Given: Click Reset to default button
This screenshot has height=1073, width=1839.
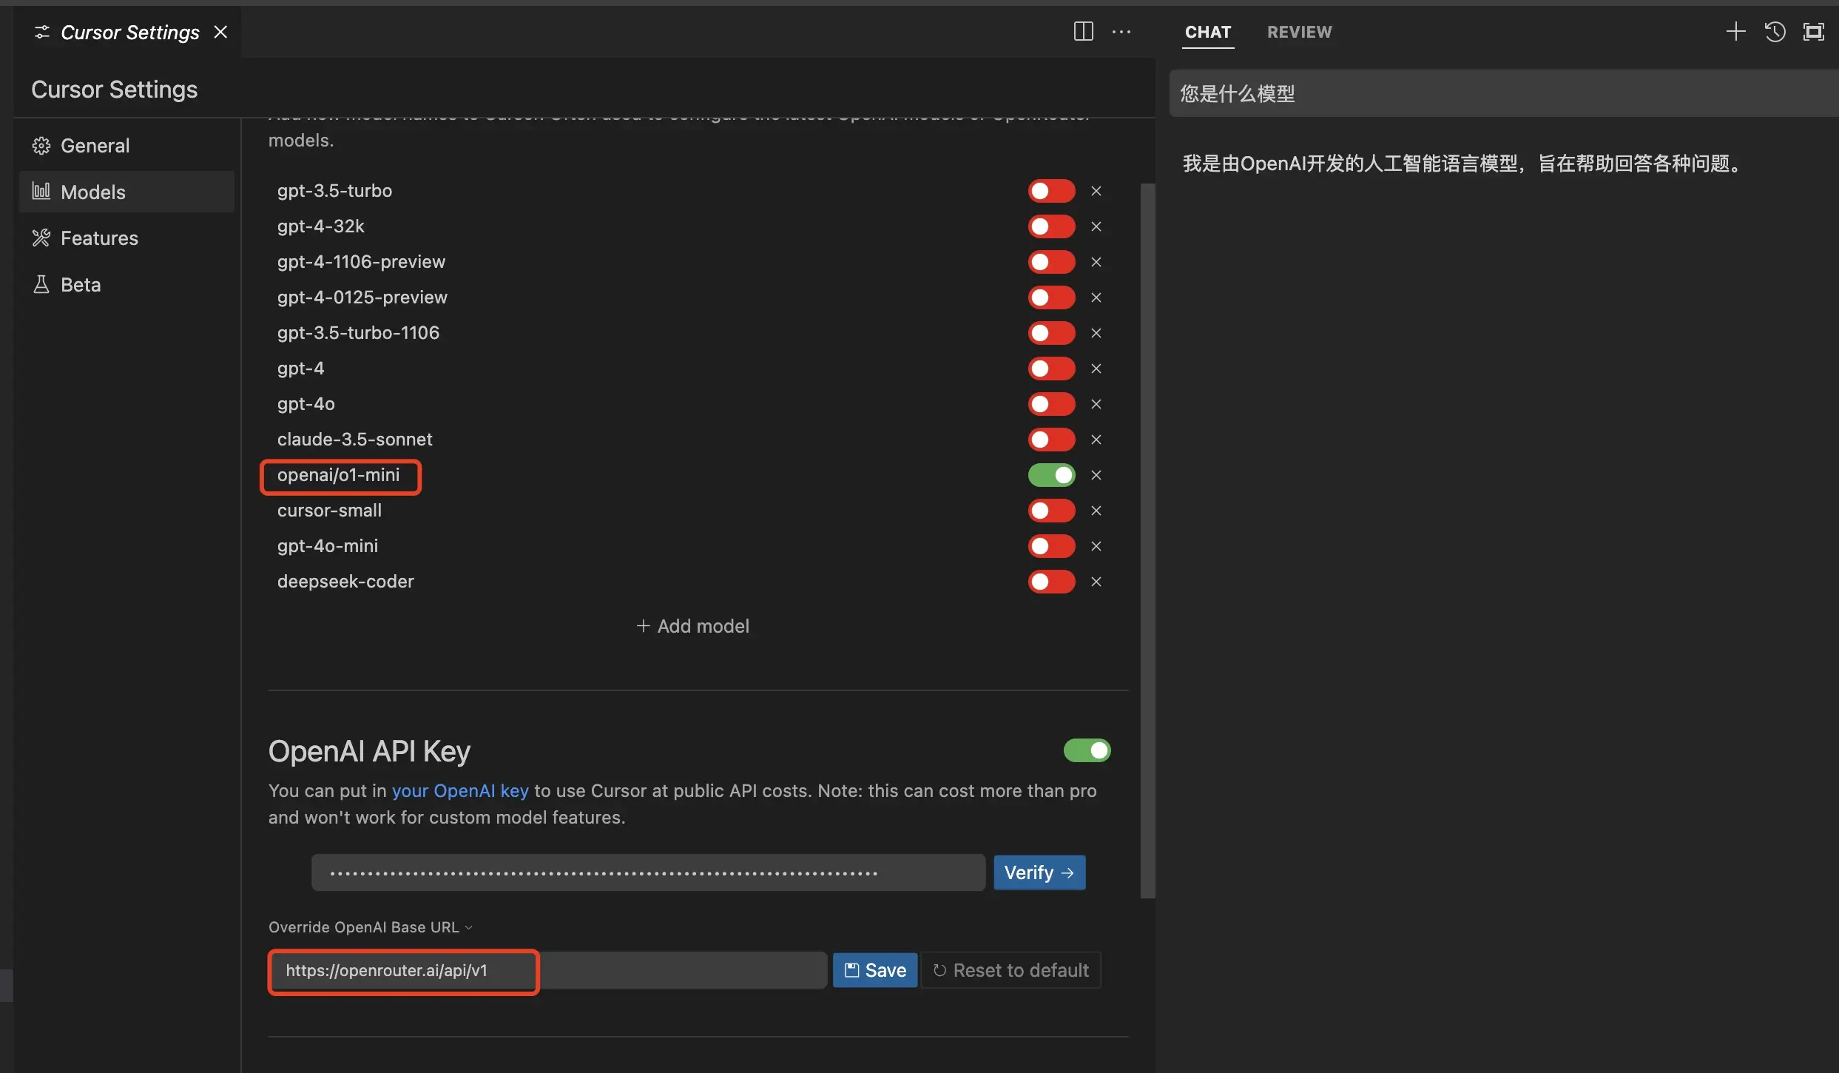Looking at the screenshot, I should (1011, 970).
